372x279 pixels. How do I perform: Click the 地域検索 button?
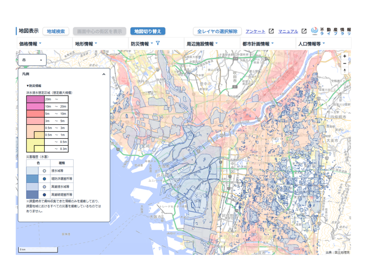click(56, 32)
